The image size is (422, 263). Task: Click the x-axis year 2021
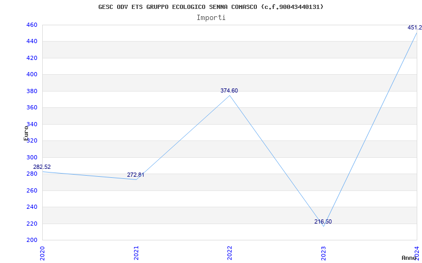(136, 253)
